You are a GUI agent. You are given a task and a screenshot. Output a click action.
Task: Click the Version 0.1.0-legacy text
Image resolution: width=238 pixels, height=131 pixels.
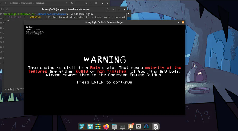(33, 34)
